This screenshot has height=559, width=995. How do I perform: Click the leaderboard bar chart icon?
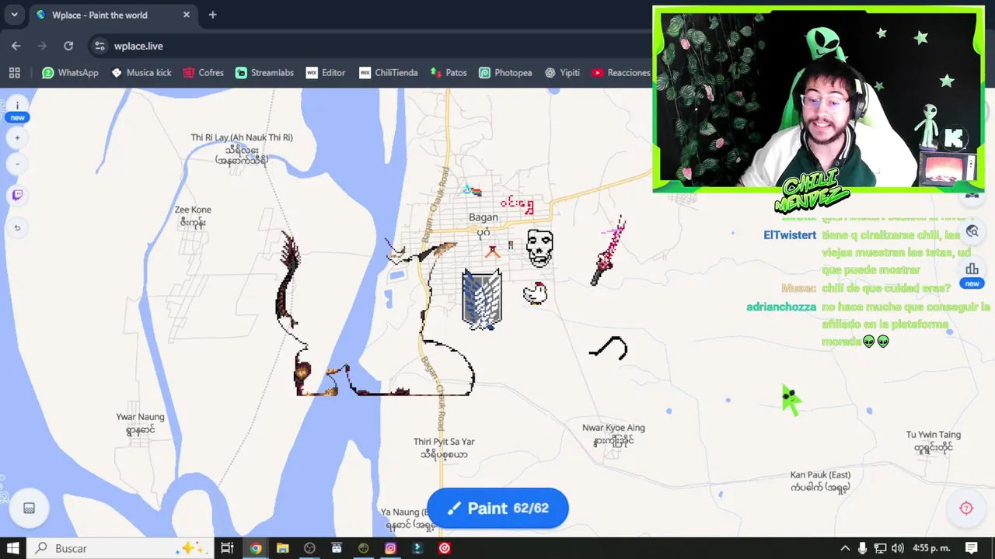pos(972,269)
